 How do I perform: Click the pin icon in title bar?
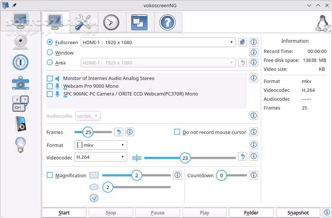click(x=14, y=5)
